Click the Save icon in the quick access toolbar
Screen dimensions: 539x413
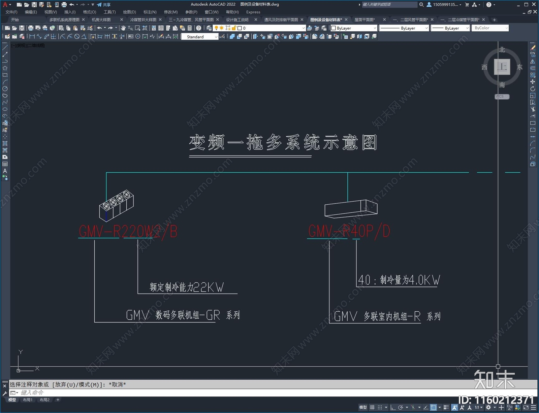click(34, 5)
